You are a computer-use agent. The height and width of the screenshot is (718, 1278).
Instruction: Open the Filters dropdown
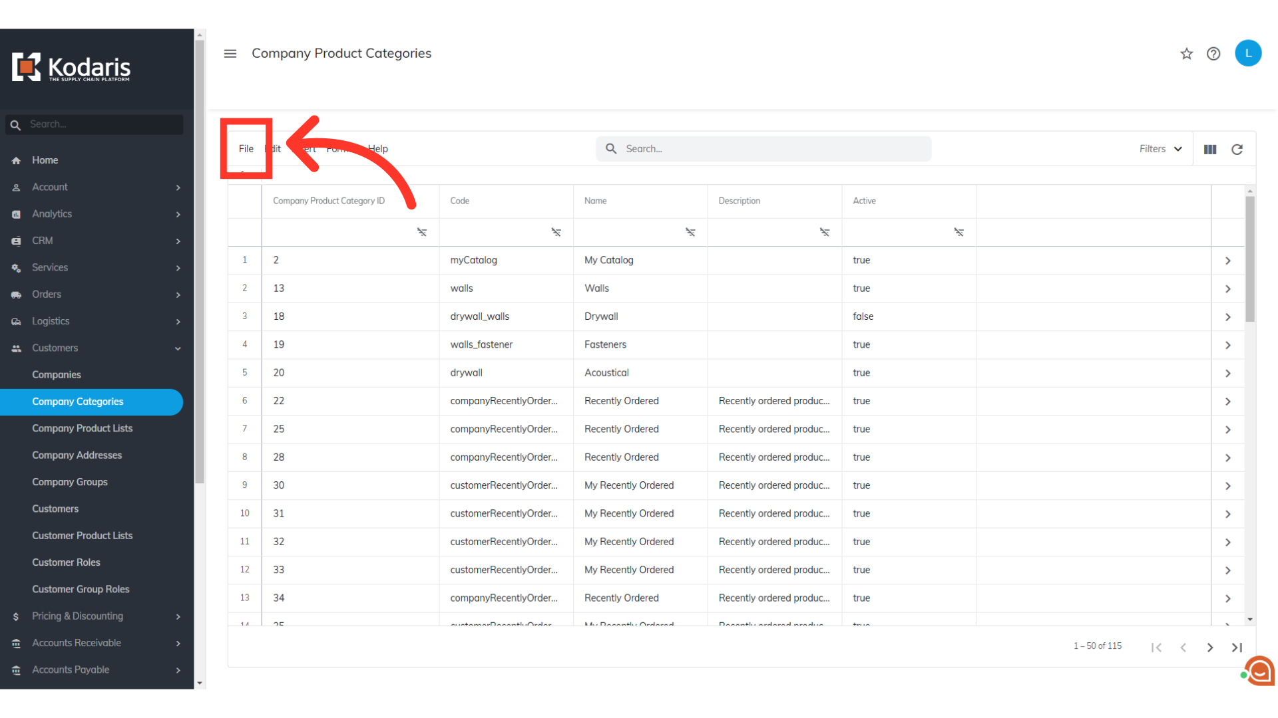coord(1160,149)
